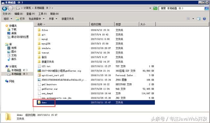Image resolution: width=210 pixels, height=123 pixels.
Task: Select 计算机 in navigation pane
Action: point(13,66)
